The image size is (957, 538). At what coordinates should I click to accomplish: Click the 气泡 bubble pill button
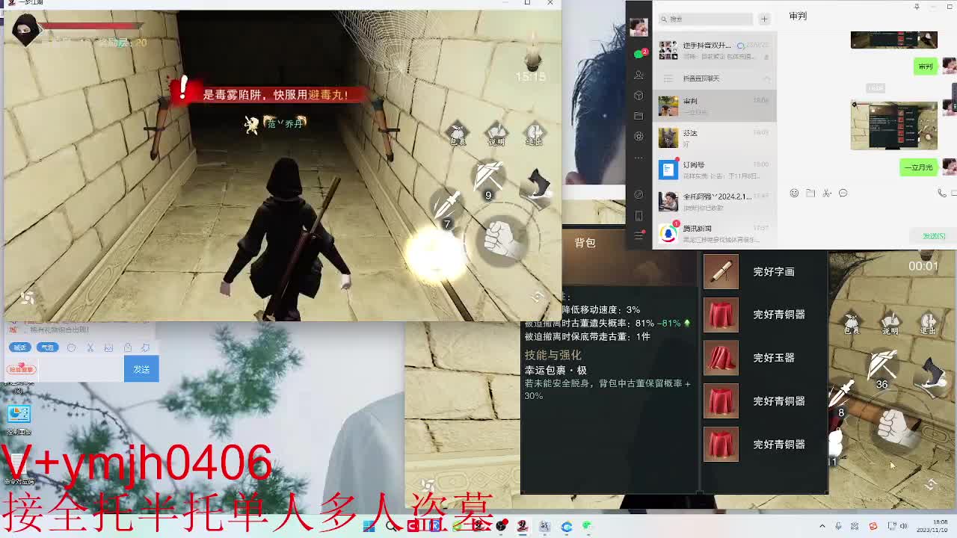pos(48,347)
